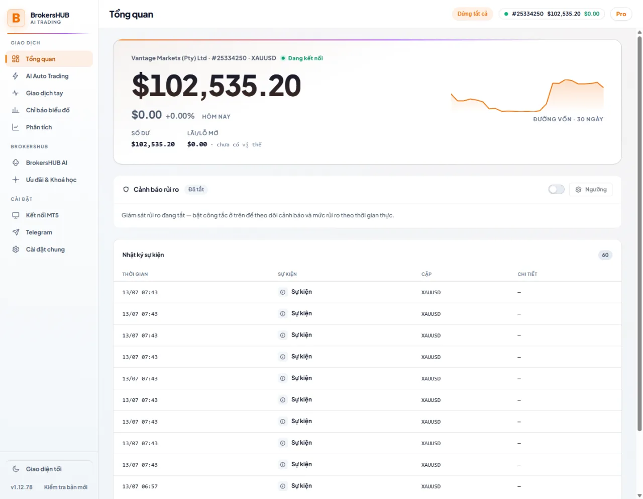
Task: Click the info icon in the 13/07 06:57 event row
Action: pyautogui.click(x=283, y=486)
